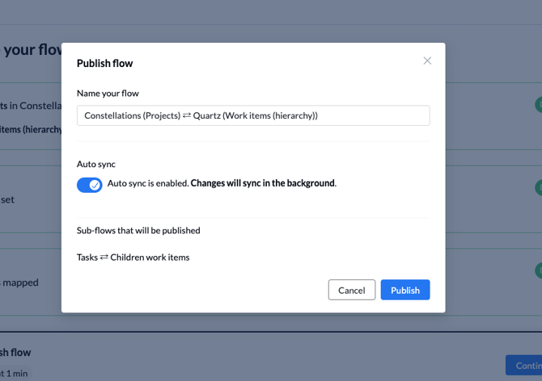542x381 pixels.
Task: Click the 'Name your flow' label
Action: pyautogui.click(x=108, y=94)
